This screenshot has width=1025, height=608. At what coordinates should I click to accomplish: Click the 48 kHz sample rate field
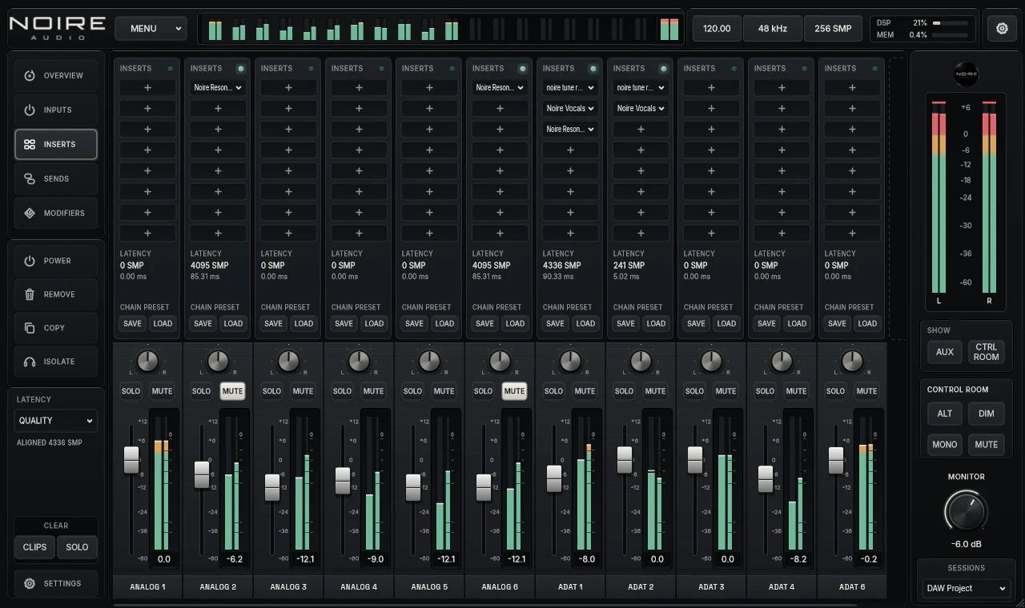(x=773, y=28)
